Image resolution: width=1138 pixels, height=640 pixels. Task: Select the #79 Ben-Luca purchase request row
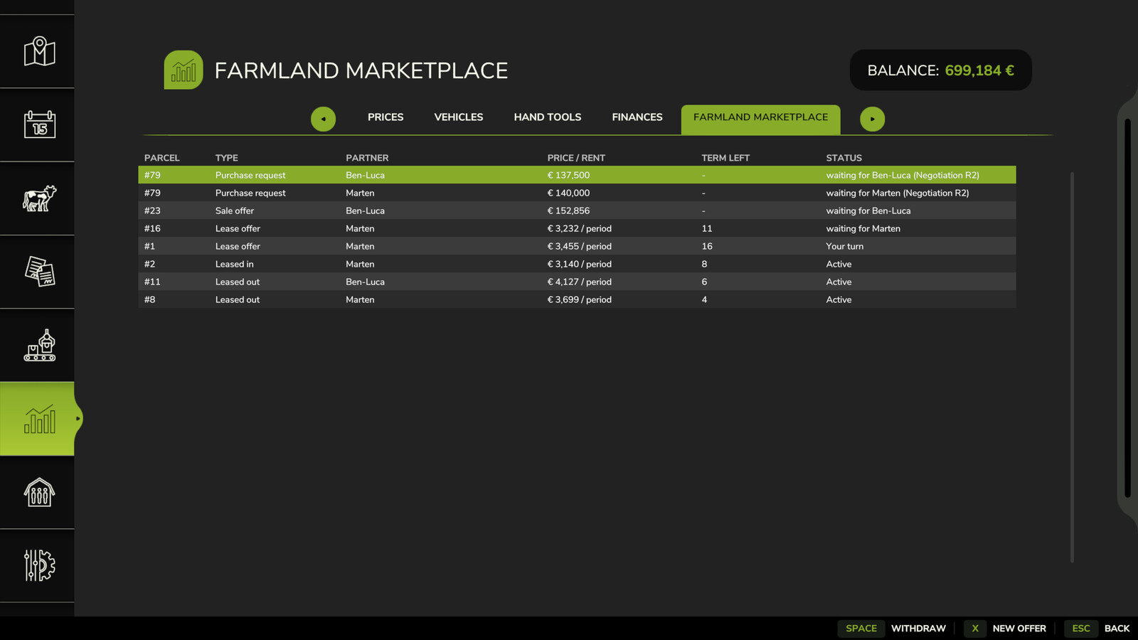coord(577,175)
